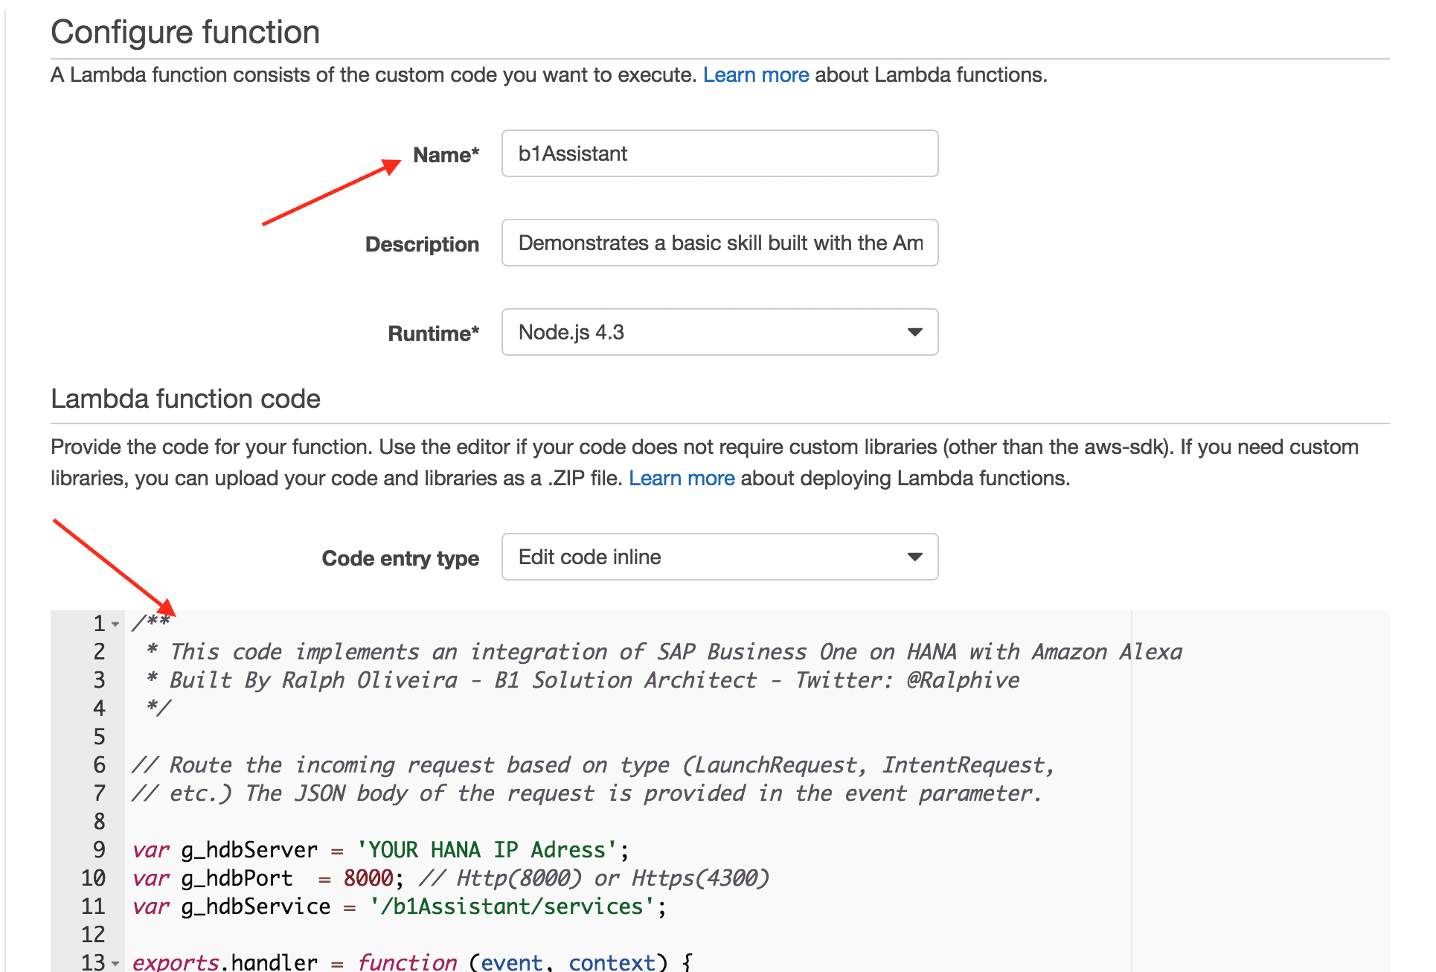Image resolution: width=1436 pixels, height=972 pixels.
Task: Click line number 5 in gutter
Action: pyautogui.click(x=99, y=737)
